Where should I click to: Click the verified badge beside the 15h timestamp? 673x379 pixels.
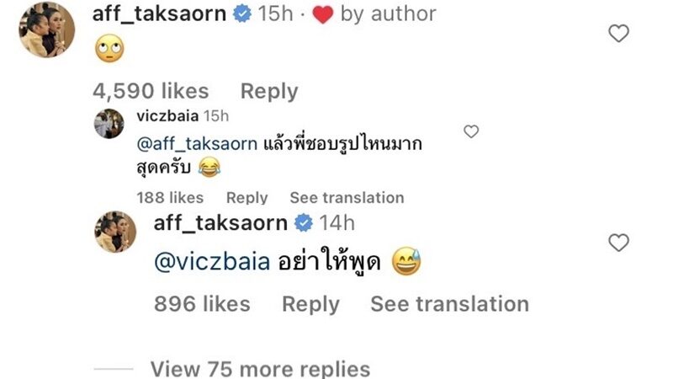coord(242,14)
